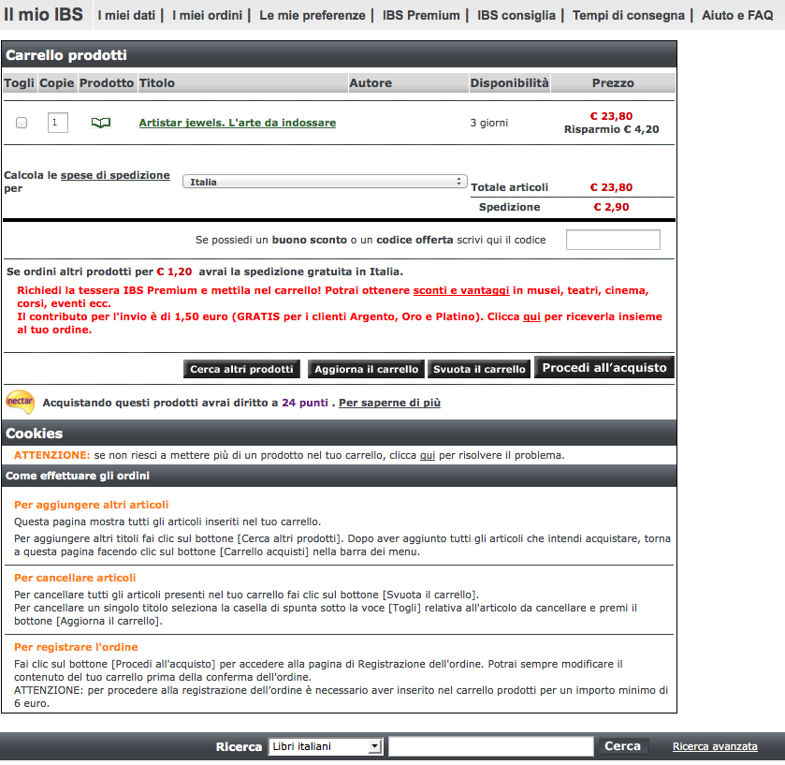
Task: Click the '24 punti' text
Action: pos(305,403)
